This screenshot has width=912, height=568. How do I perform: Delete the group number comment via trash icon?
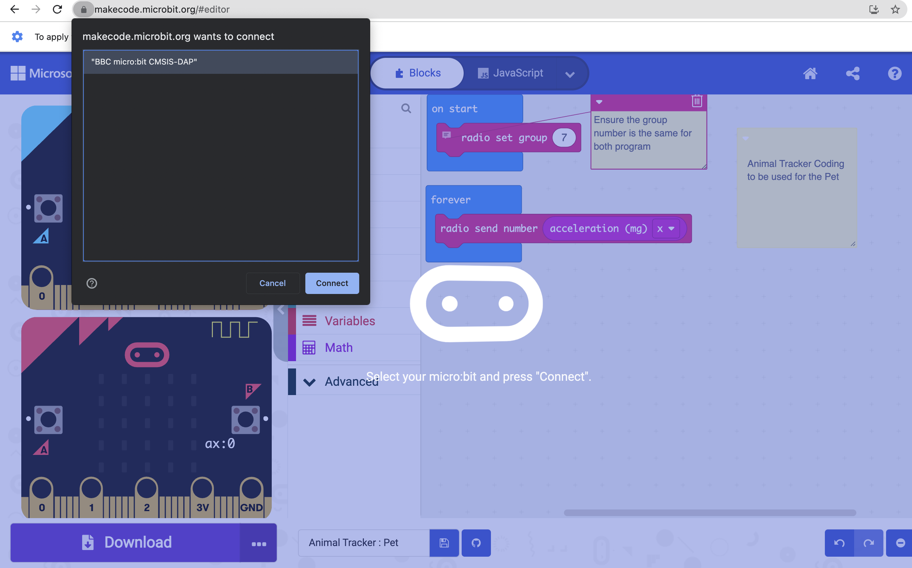point(696,101)
